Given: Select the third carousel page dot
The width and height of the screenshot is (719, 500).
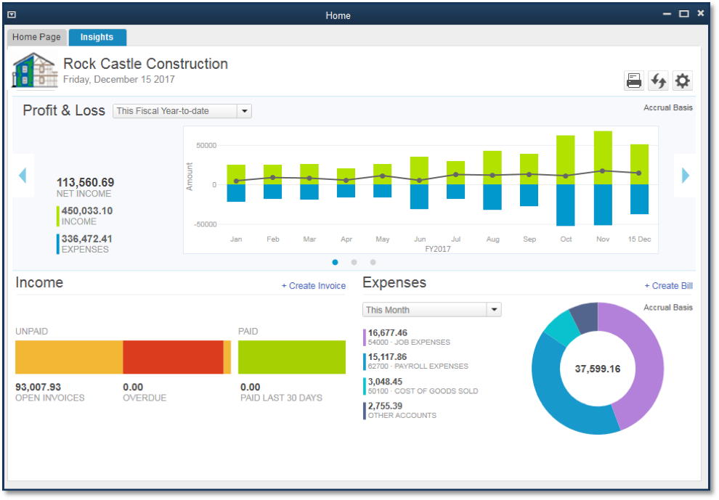Looking at the screenshot, I should [373, 262].
